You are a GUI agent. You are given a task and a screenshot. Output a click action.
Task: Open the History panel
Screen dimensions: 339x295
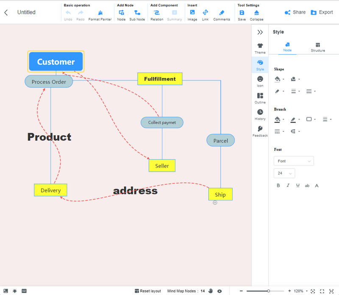tap(260, 114)
